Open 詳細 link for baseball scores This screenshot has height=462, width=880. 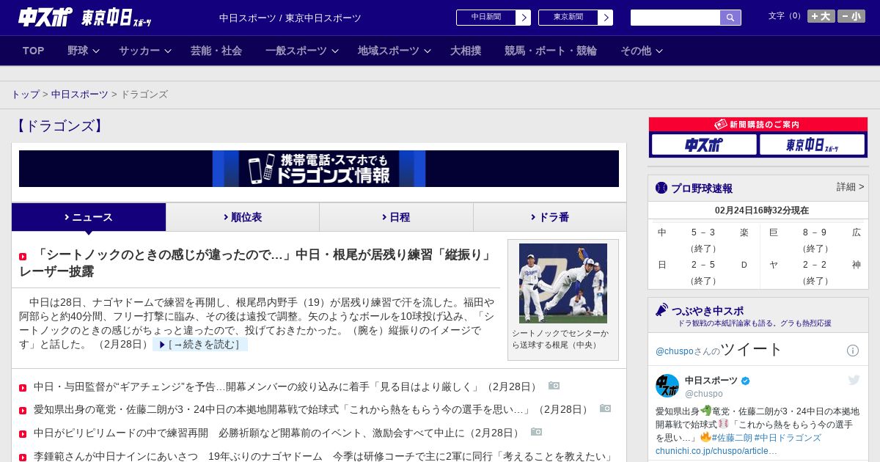[x=850, y=187]
